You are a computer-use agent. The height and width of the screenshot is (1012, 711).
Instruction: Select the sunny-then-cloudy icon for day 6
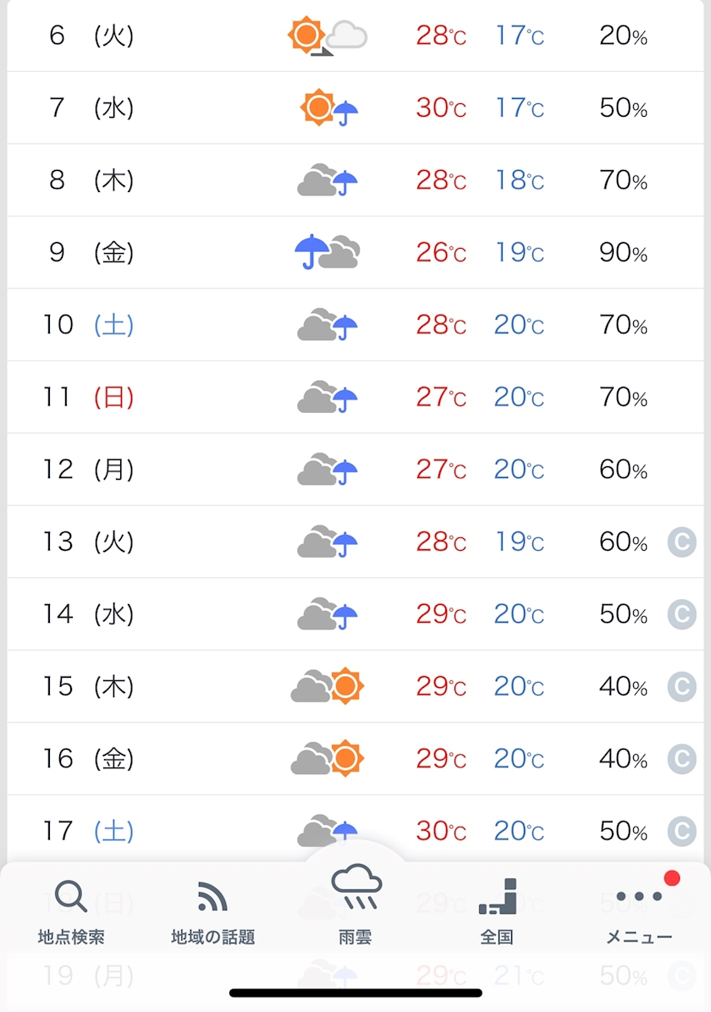327,36
